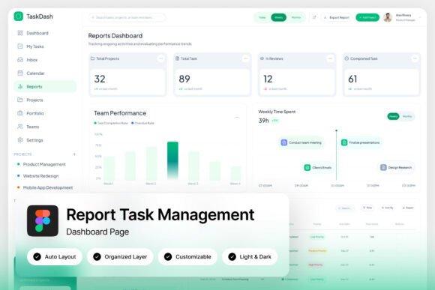Click the Design Research event icon
The image size is (435, 290).
pos(383,167)
